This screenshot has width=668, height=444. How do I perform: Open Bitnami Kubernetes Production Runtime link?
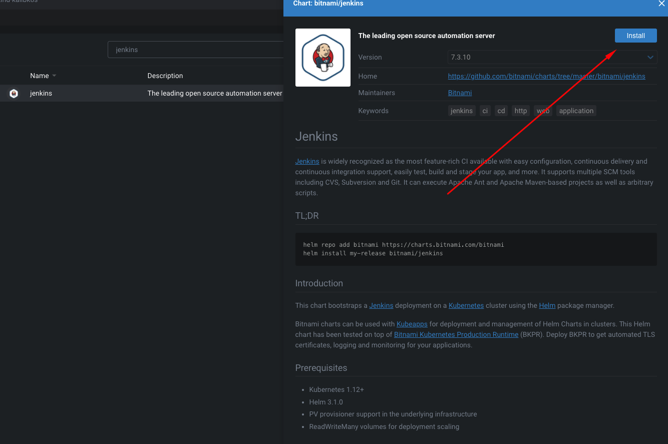(456, 335)
